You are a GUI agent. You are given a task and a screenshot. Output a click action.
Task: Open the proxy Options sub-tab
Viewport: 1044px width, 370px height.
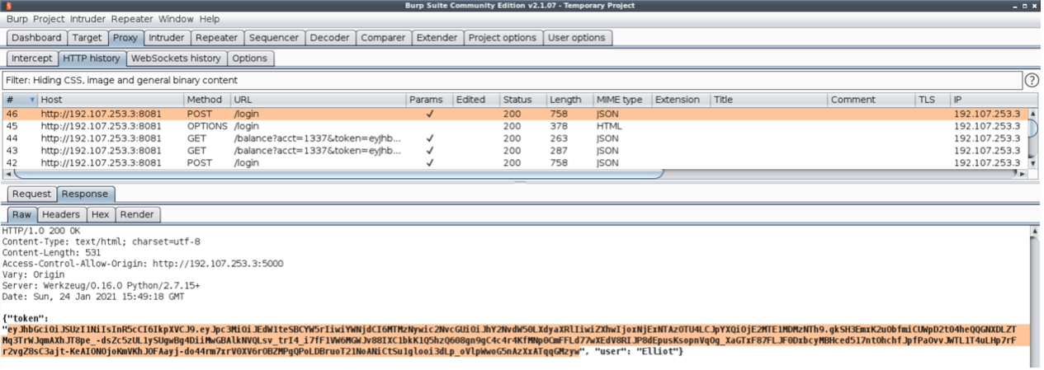click(249, 59)
